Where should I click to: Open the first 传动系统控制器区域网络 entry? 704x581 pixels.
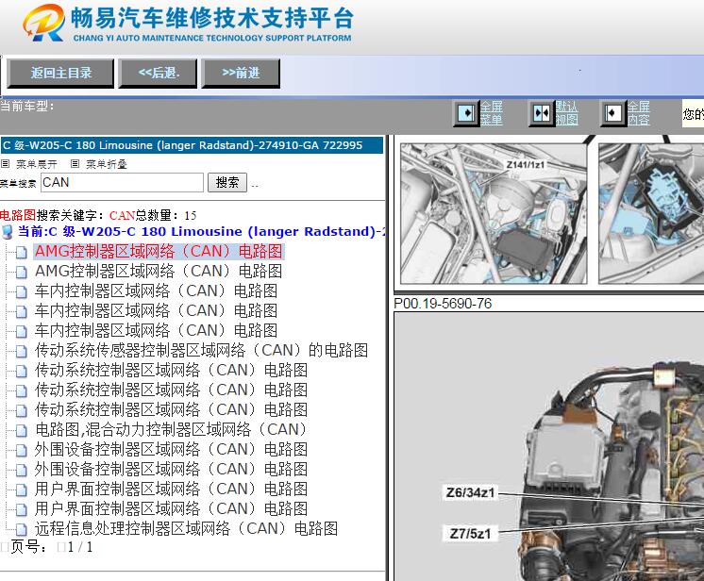pyautogui.click(x=171, y=370)
